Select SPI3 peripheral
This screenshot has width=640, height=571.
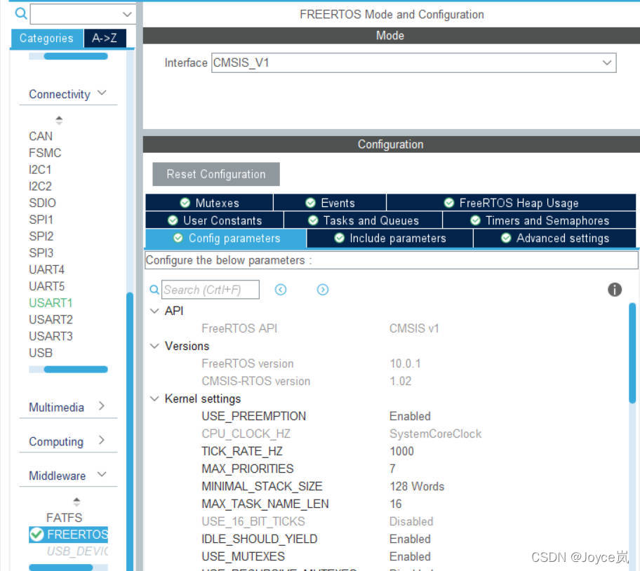coord(41,253)
